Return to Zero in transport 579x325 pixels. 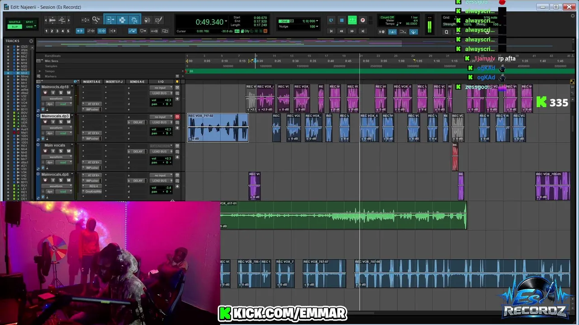[x=331, y=31]
